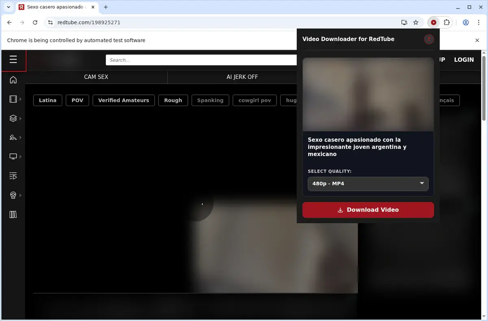Screen dimensions: 488x321
Task: Click the red Video Downloader extension icon
Action: 434,22
